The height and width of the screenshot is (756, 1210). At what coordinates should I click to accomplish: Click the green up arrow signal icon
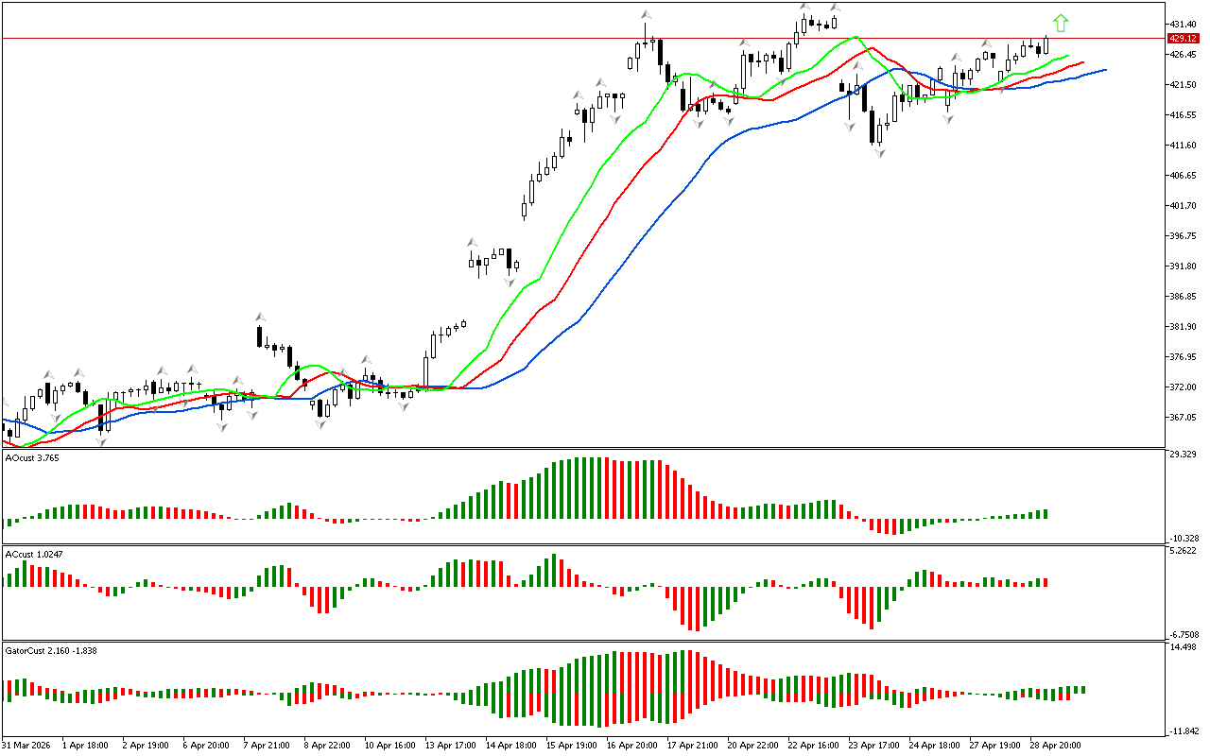pyautogui.click(x=1061, y=23)
